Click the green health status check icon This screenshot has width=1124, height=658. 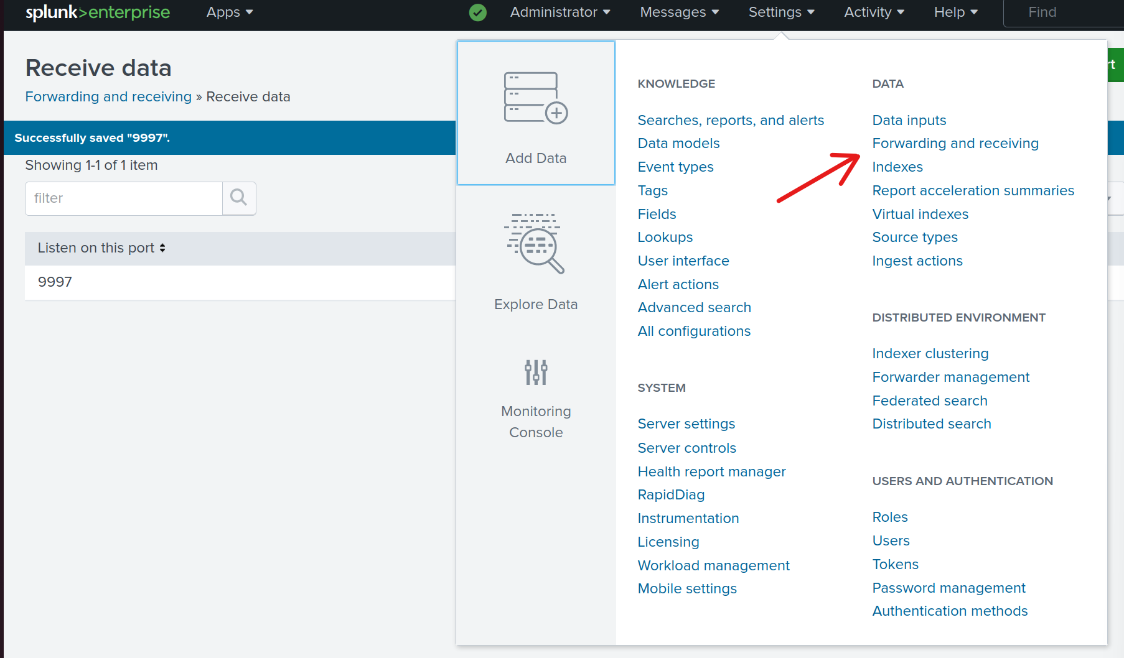477,12
